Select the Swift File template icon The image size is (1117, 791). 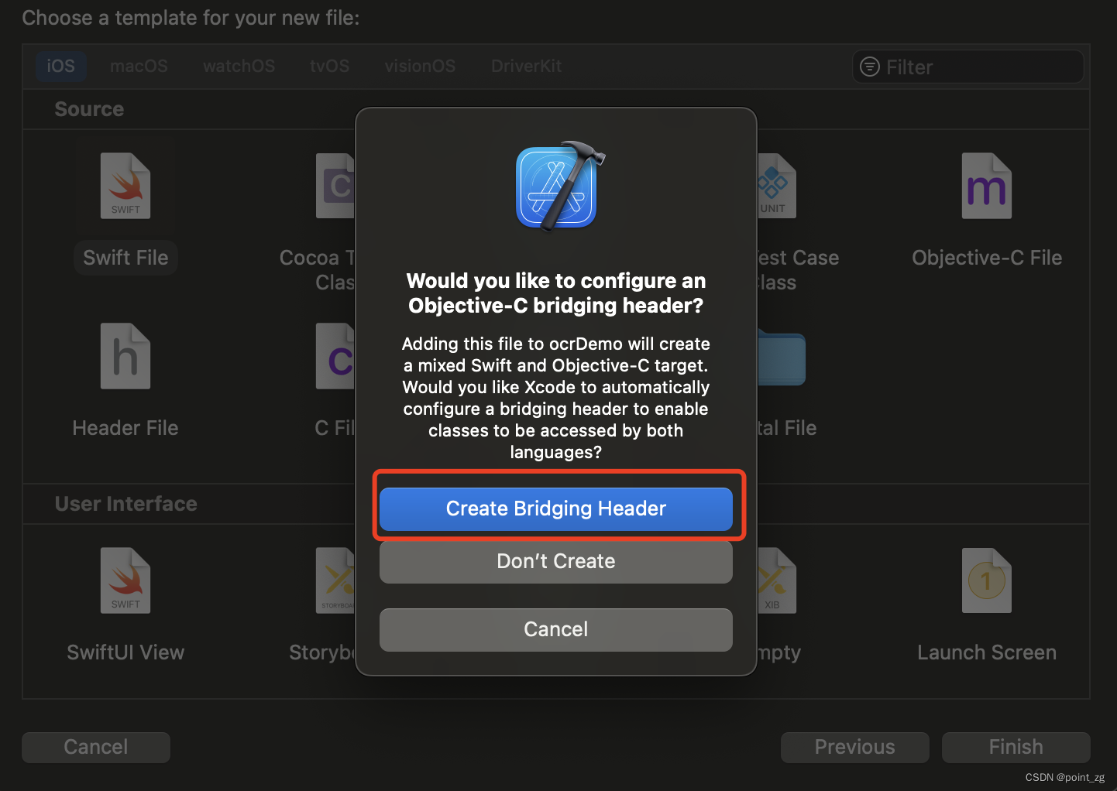point(125,186)
